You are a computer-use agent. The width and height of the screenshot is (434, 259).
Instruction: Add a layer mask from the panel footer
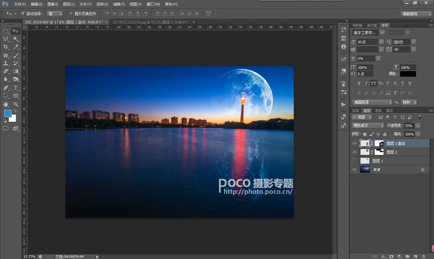tap(391, 256)
